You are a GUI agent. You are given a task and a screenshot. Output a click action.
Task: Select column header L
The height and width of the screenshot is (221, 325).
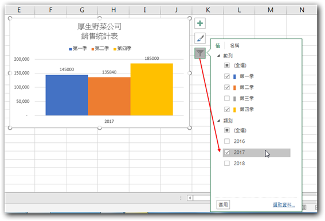(x=239, y=10)
